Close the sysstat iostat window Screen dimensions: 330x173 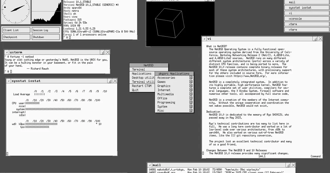point(115,81)
